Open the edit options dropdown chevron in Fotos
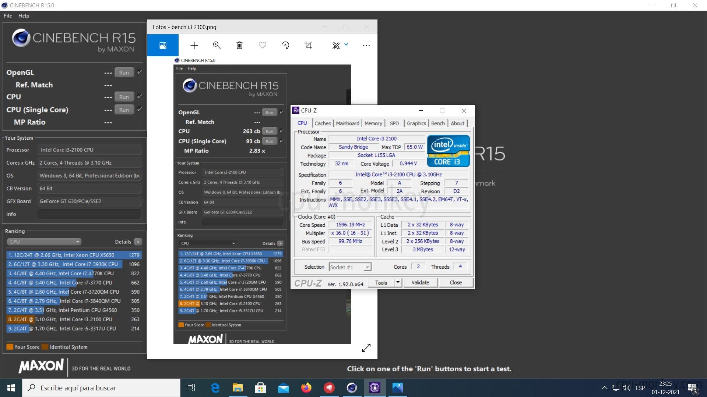707x397 pixels. (346, 44)
